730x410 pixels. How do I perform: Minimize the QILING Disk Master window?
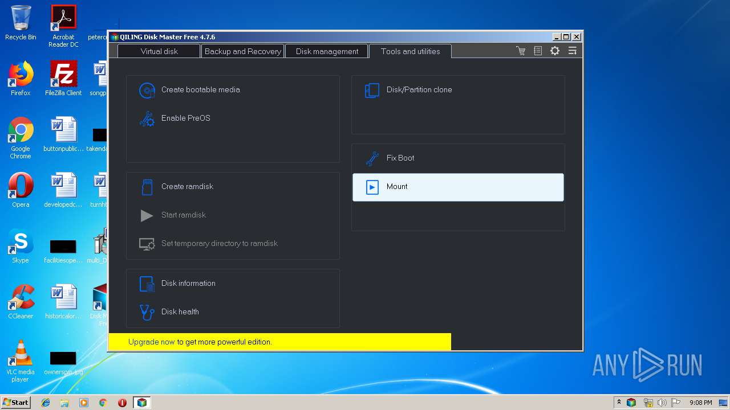coord(556,36)
